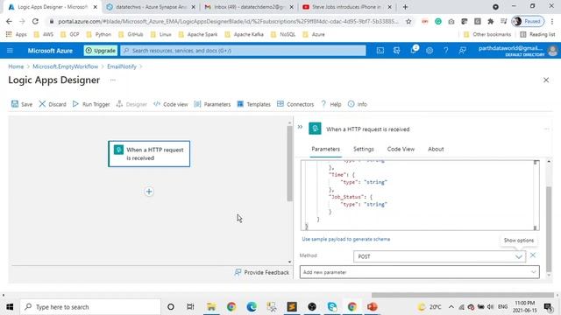Viewport: 561px width, 315px height.
Task: Open Azure Cloud Shell icon
Action: click(380, 51)
